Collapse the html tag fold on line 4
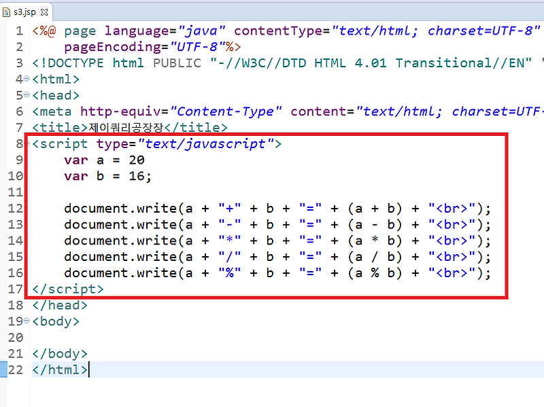 coord(27,79)
